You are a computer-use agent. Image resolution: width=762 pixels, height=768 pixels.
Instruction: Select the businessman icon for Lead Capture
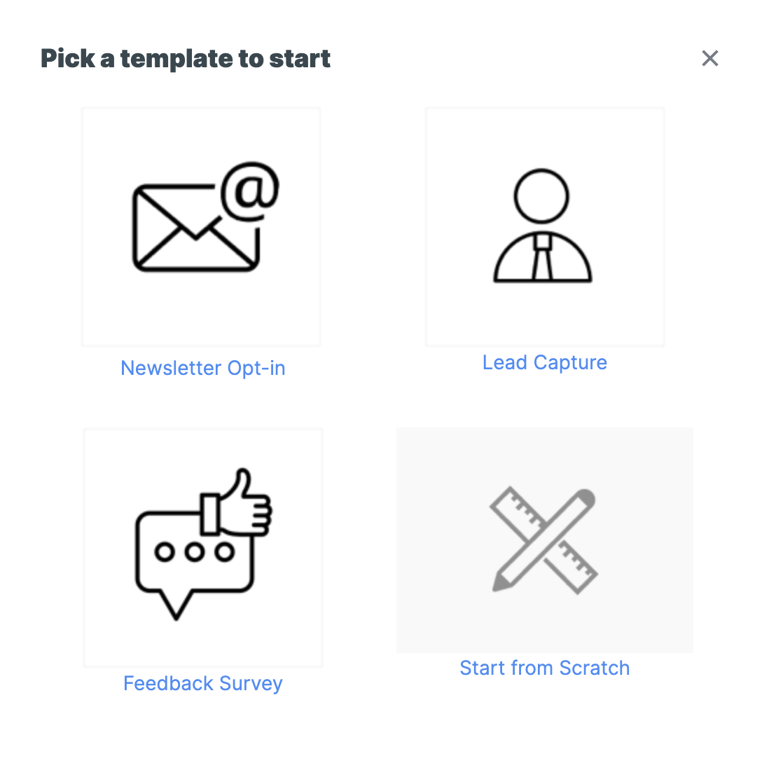click(x=543, y=226)
